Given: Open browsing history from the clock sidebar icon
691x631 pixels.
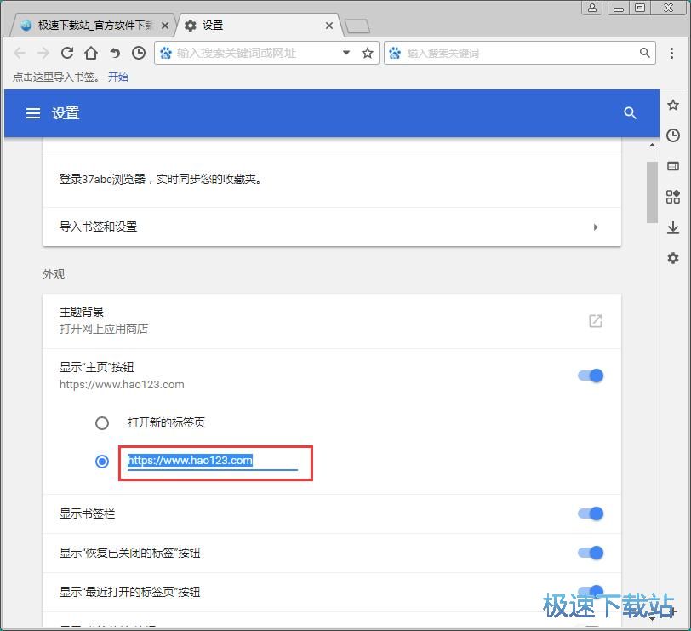Looking at the screenshot, I should (673, 135).
